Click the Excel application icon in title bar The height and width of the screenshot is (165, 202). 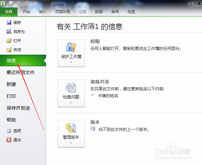coord(3,3)
